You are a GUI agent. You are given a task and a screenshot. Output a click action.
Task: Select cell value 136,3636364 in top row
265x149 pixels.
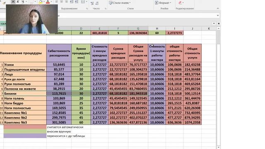point(138,33)
